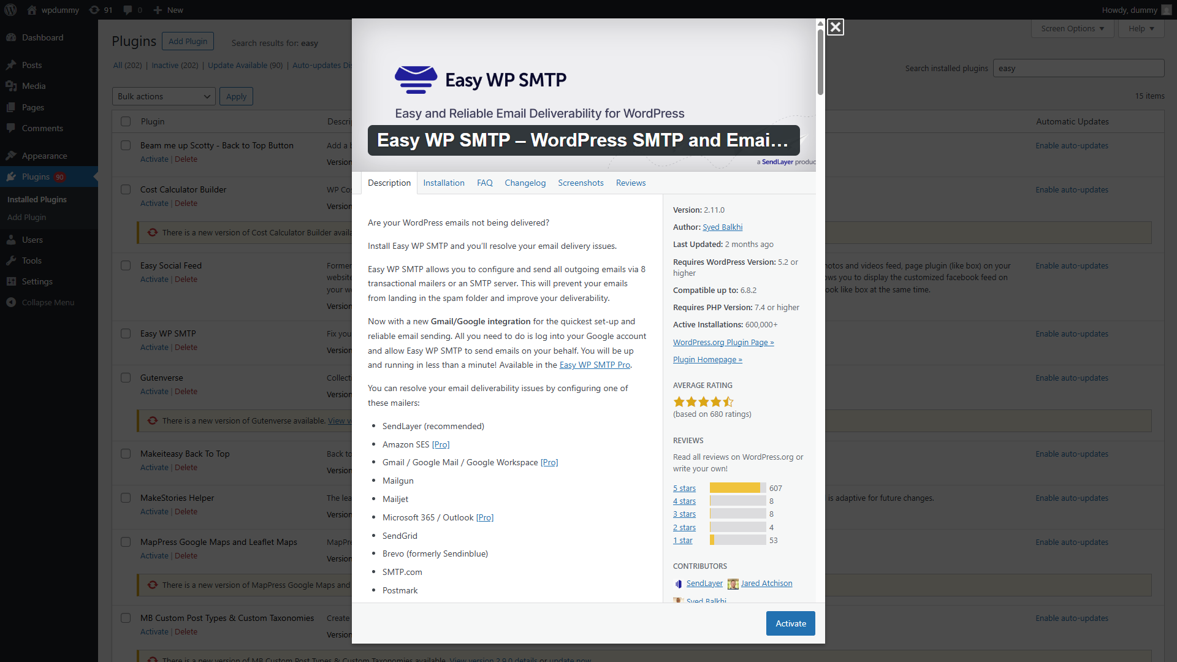Open Dashboard in sidebar menu
Viewport: 1177px width, 662px height.
[x=49, y=37]
